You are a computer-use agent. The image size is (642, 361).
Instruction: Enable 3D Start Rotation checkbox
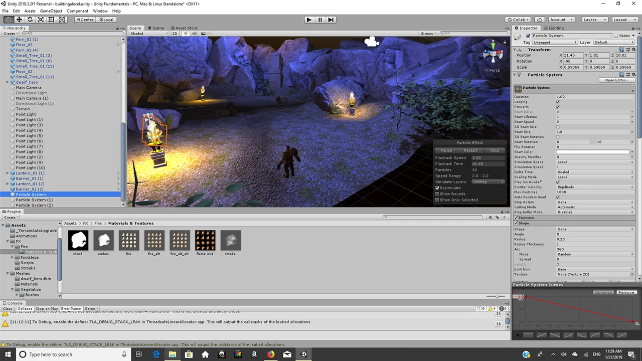coord(558,137)
